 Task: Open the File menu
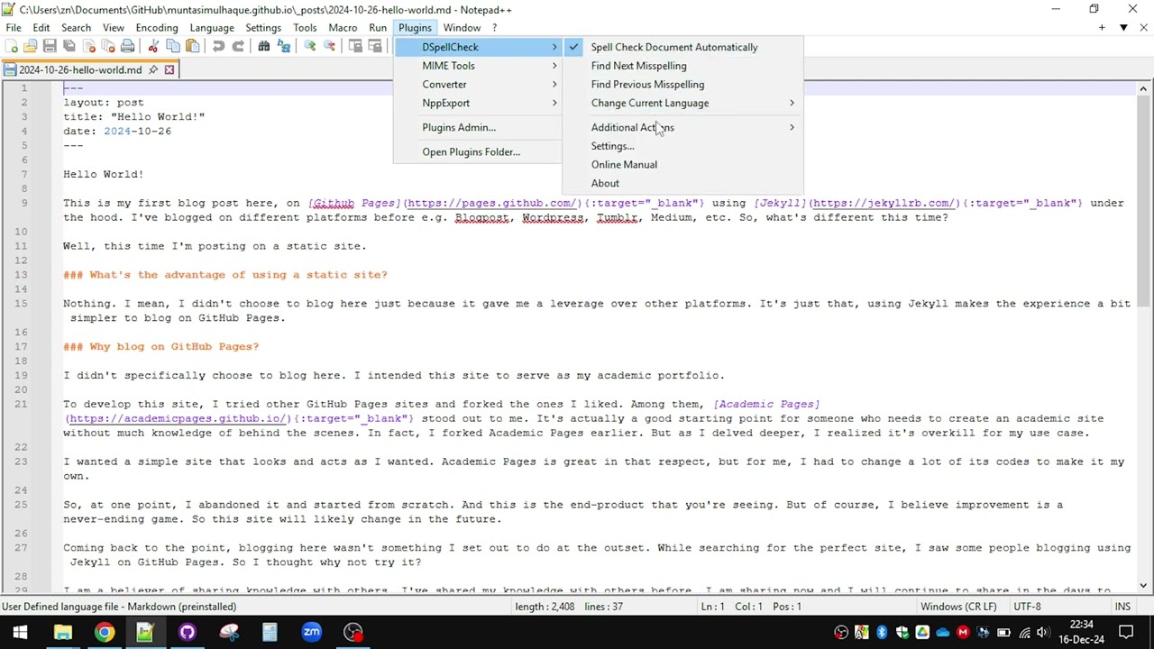pyautogui.click(x=14, y=28)
